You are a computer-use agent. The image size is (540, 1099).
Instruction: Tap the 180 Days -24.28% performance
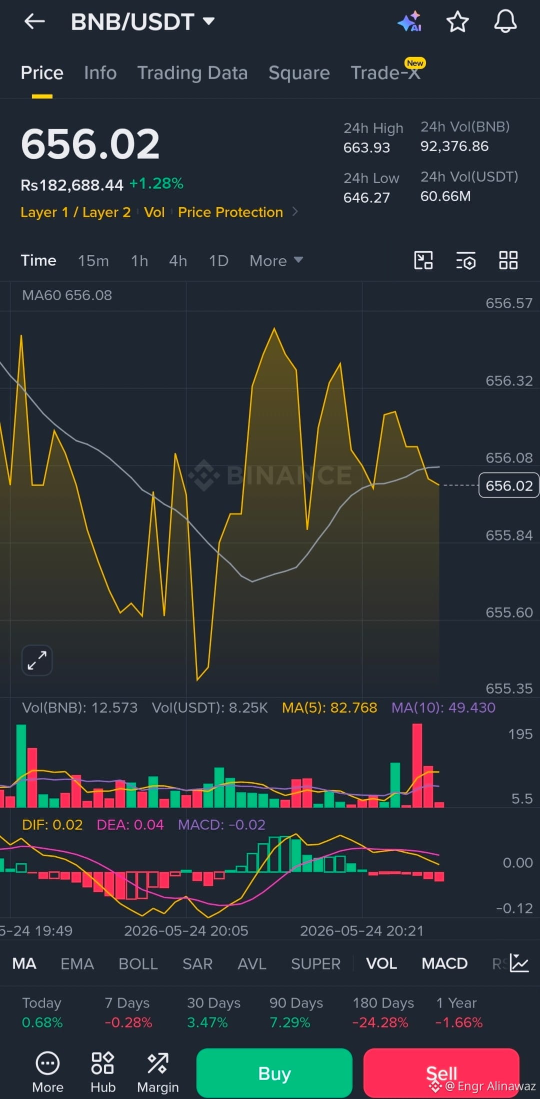tap(383, 1012)
